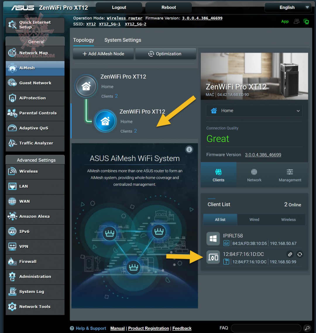The height and width of the screenshot is (333, 316).
Task: Click the reconnect refresh icon for client 12:84:F7:16:1D:DC
Action: tap(300, 254)
